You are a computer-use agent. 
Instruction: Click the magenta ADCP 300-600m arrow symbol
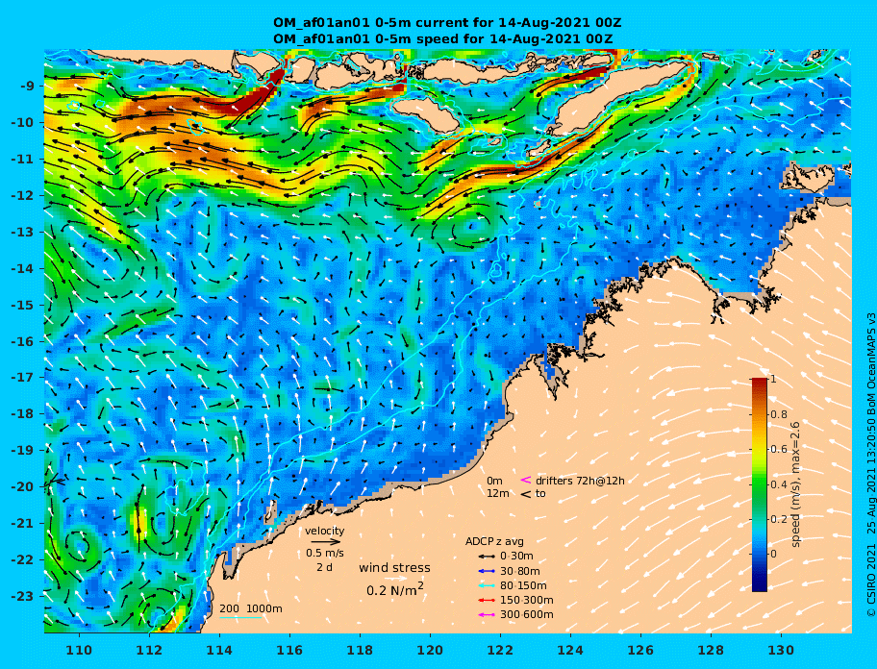pyautogui.click(x=487, y=615)
